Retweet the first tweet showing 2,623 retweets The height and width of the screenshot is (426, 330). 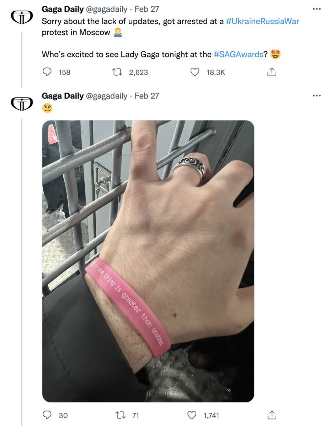(117, 72)
